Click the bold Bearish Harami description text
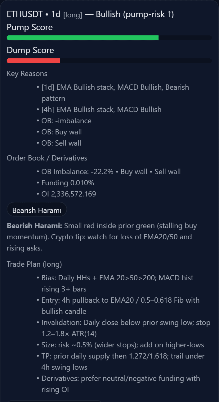This screenshot has width=219, height=402. tap(34, 226)
